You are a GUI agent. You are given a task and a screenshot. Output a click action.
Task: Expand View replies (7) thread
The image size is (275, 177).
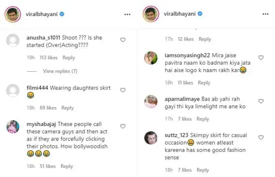[60, 71]
